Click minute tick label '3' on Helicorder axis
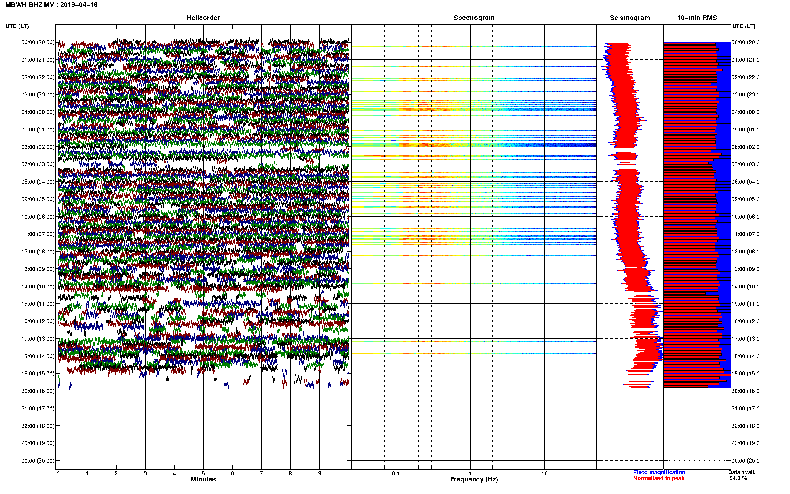The image size is (790, 494). pyautogui.click(x=145, y=473)
